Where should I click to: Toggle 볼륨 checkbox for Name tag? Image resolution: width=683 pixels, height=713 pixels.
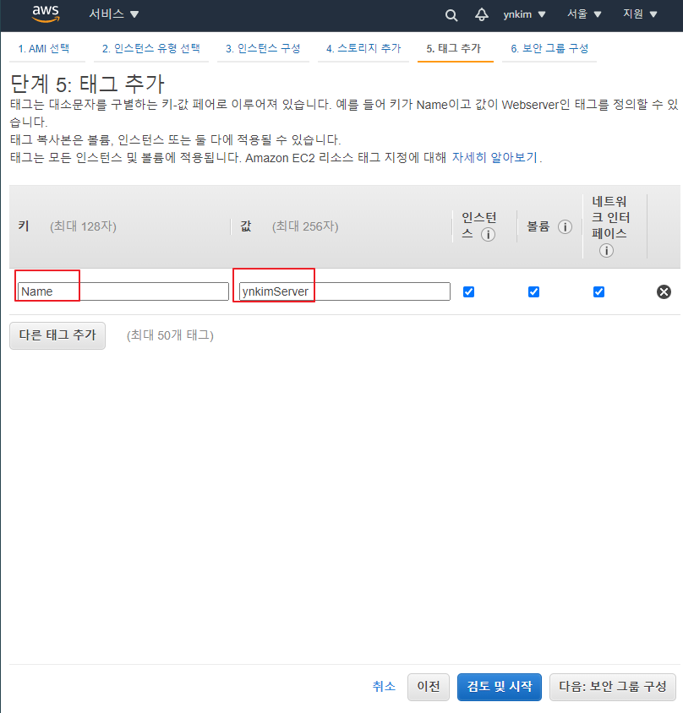[533, 291]
